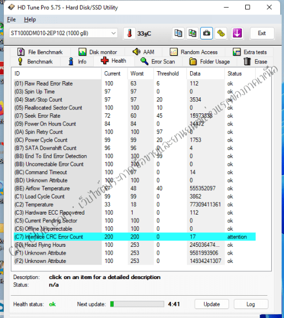Select the (0C) Power Cycle Count row

click(135, 140)
